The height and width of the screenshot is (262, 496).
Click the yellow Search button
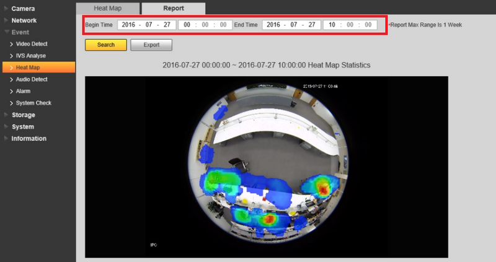[106, 45]
